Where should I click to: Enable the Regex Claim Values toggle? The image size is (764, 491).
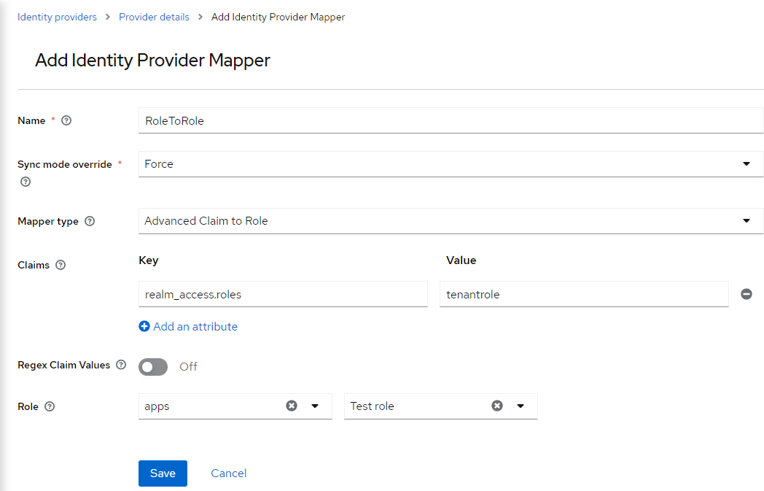[152, 366]
